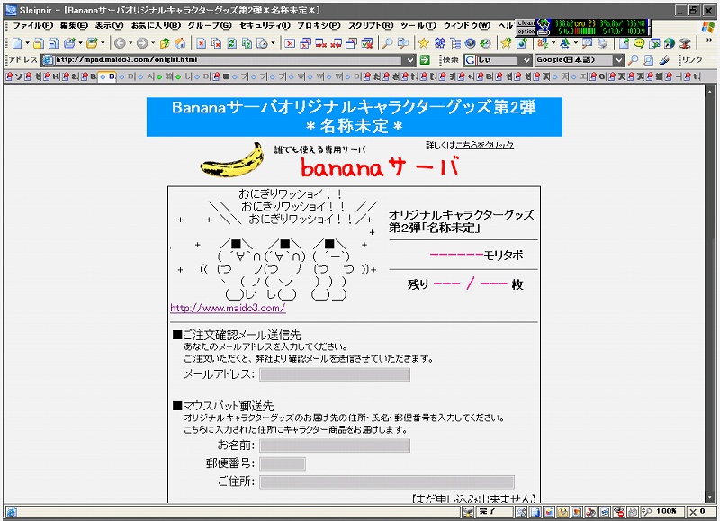
Task: Click the 完了 status text in status bar
Action: point(487,511)
